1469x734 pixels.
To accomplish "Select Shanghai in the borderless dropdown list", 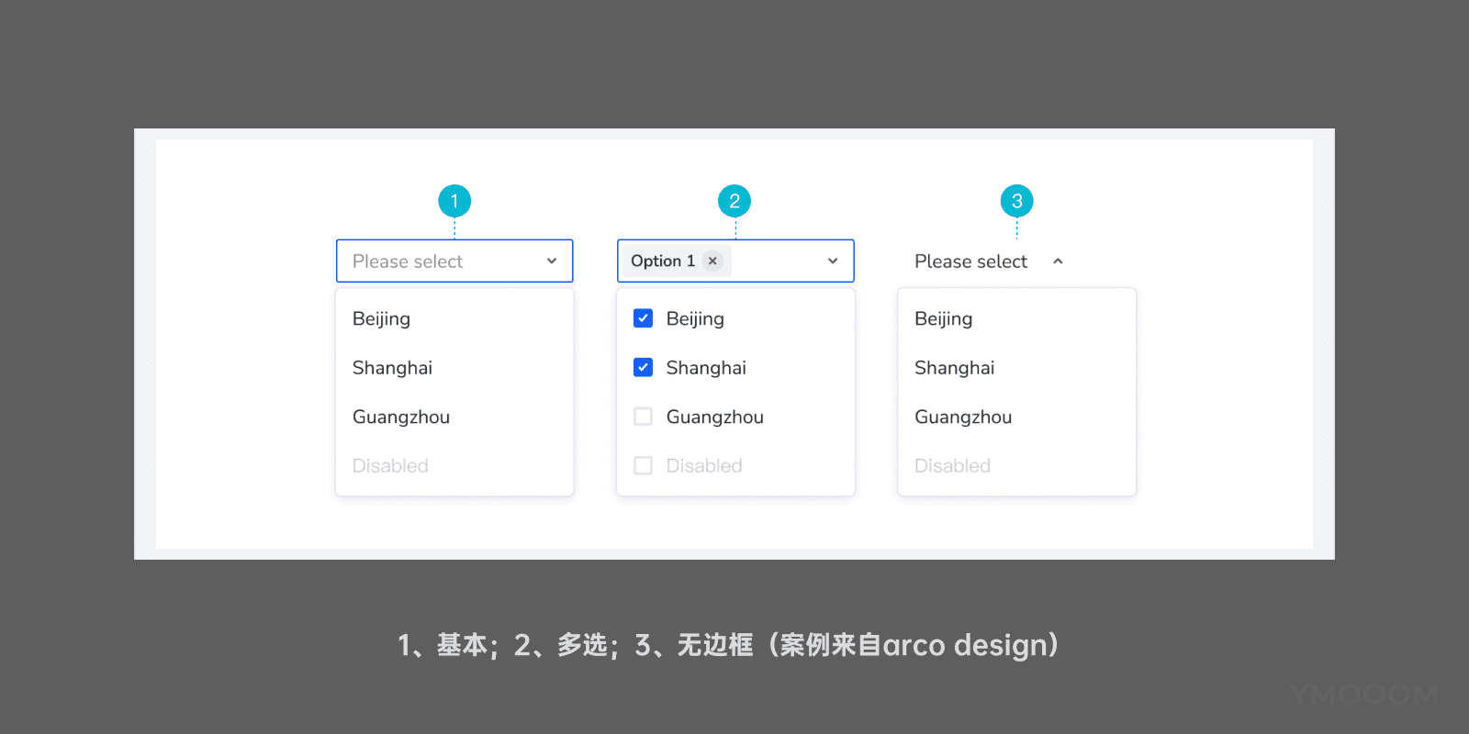I will click(1016, 368).
